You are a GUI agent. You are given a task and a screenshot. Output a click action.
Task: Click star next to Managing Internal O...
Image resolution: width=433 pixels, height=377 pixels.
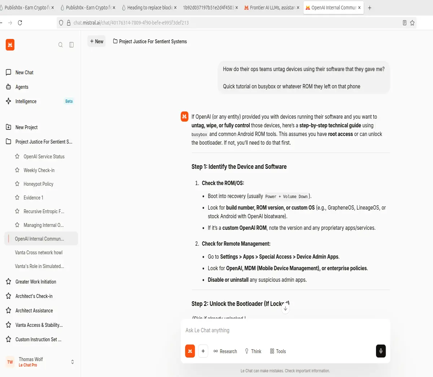pyautogui.click(x=17, y=225)
